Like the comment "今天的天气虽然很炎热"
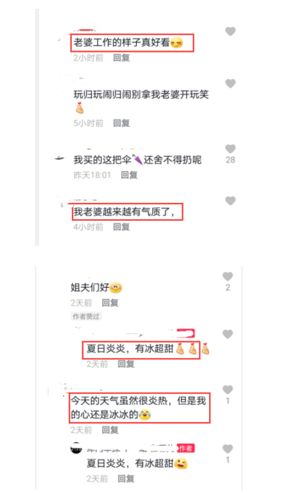Screen dimensions: 284x493 [x=227, y=389]
